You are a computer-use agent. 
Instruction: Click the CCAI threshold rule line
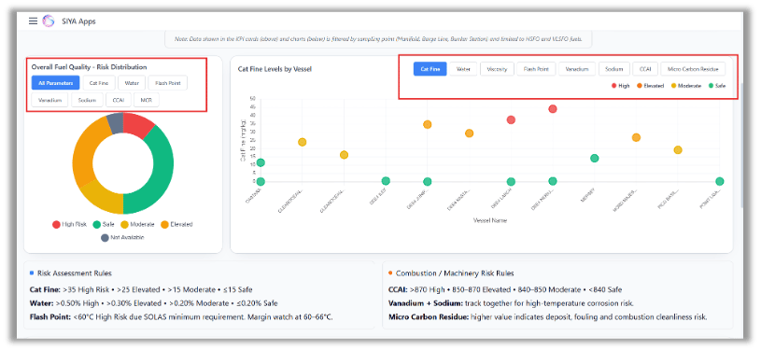505,290
